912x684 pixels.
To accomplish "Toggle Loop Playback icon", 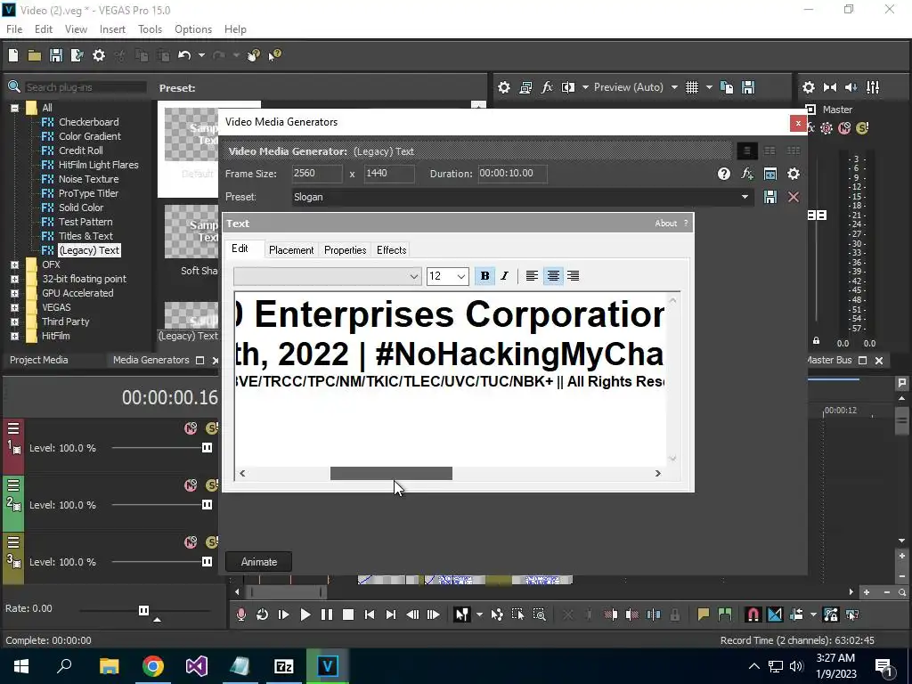I will (x=263, y=615).
